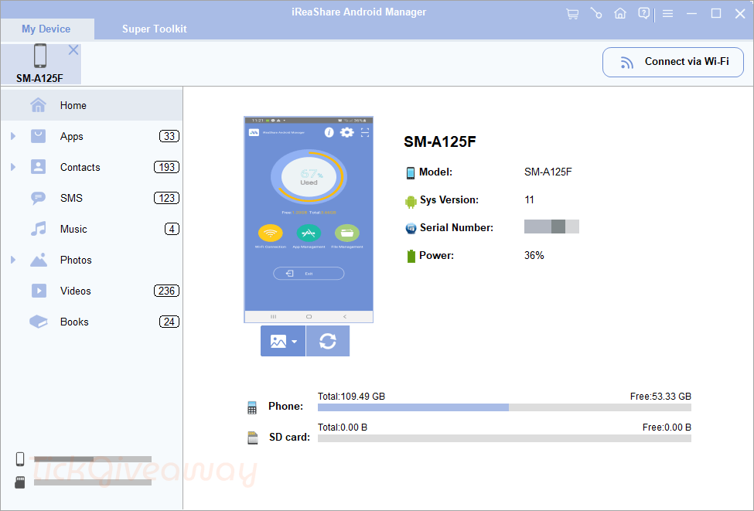
Task: Click the Home sidebar house icon
Action: pos(39,105)
